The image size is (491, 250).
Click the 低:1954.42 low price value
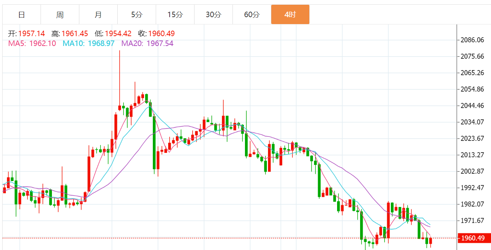[x=113, y=34]
